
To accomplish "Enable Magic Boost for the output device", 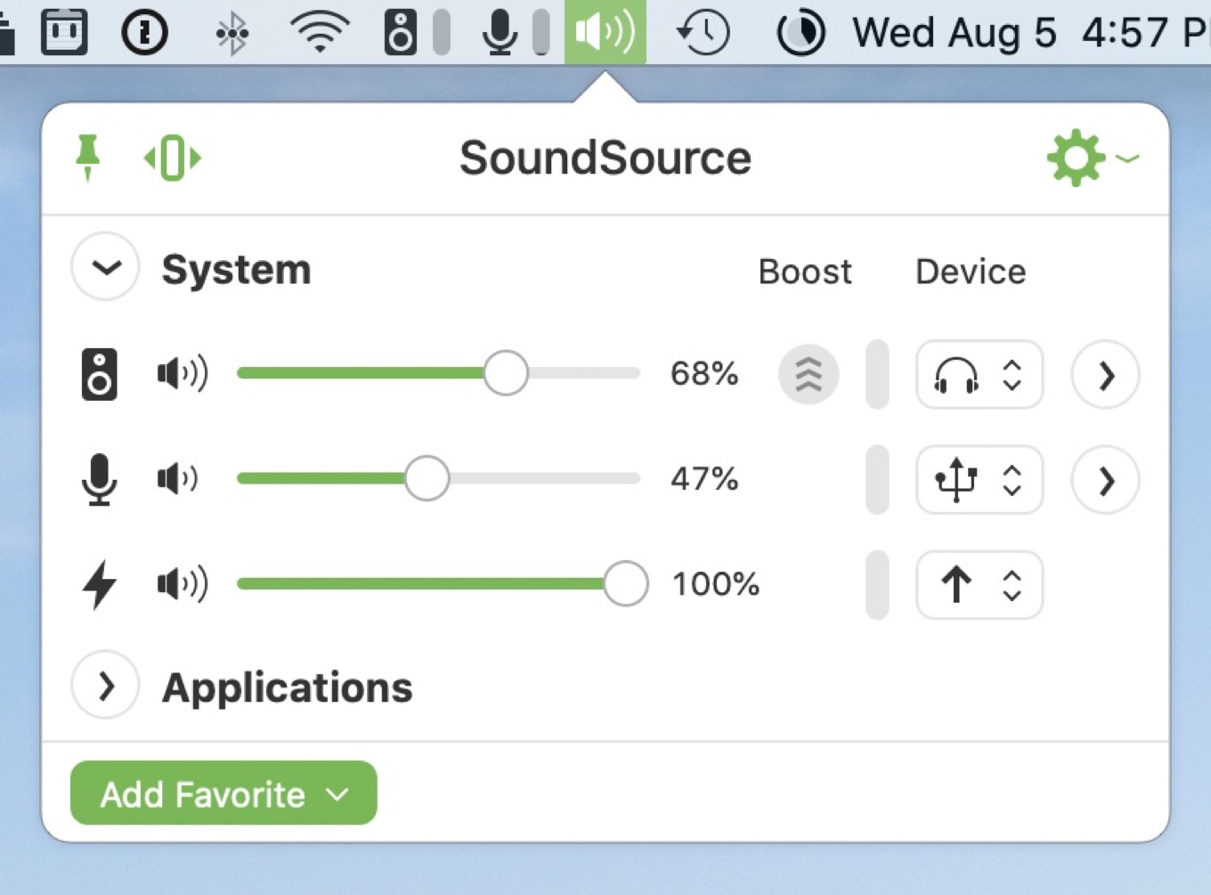I will click(808, 374).
